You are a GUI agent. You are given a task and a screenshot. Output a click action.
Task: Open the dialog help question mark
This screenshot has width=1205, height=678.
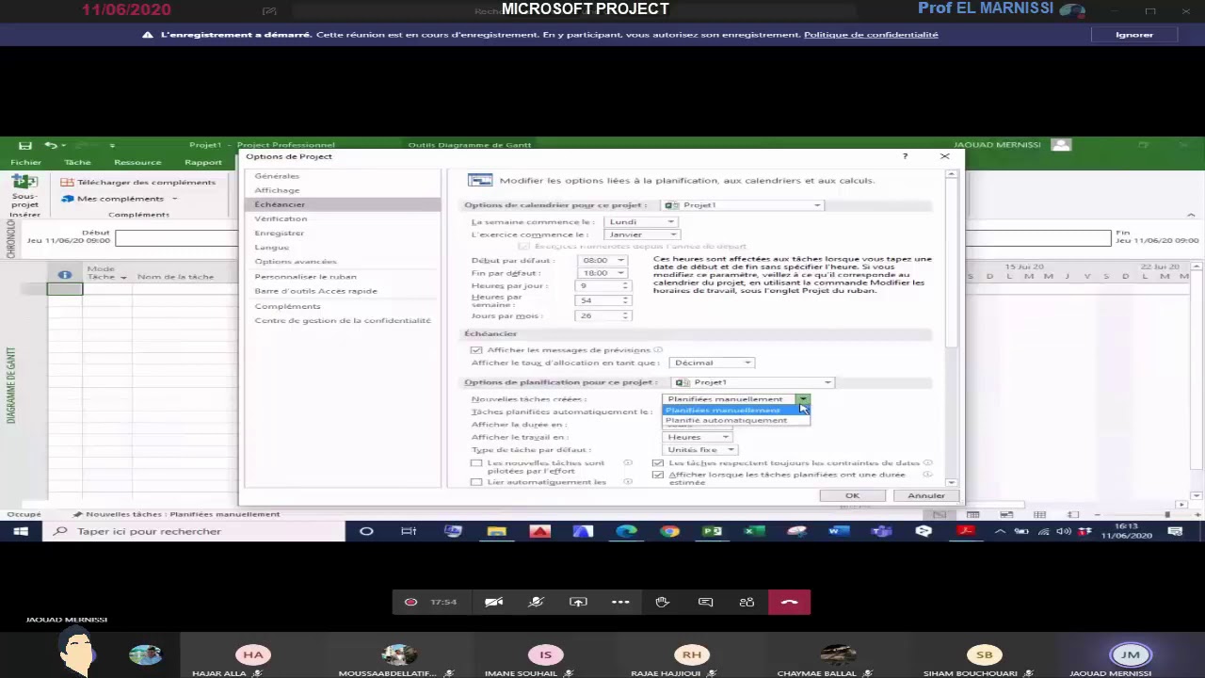(x=905, y=156)
